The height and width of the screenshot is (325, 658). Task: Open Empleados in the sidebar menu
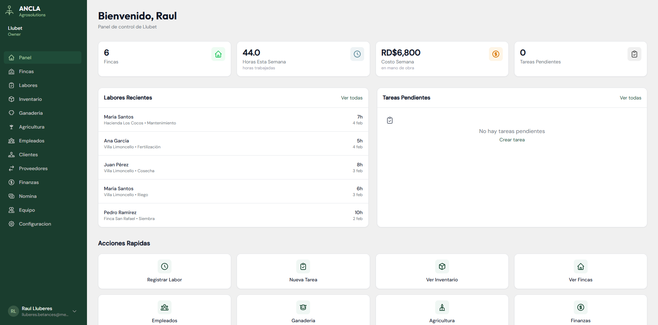[x=32, y=141]
